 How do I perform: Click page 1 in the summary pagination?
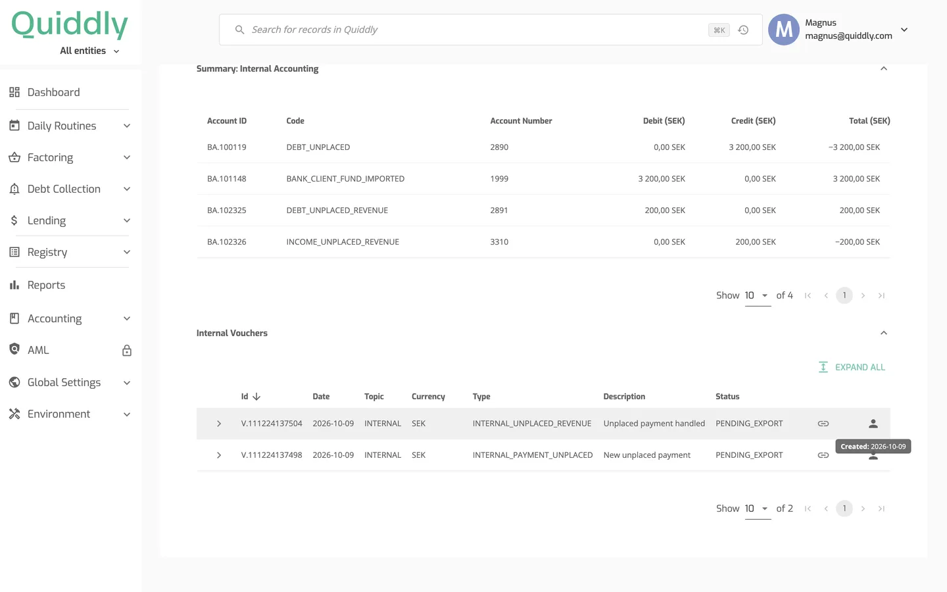[x=844, y=295]
